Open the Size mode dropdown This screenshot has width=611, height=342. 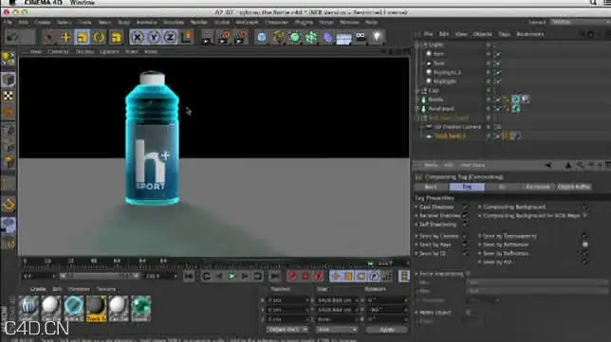[336, 330]
